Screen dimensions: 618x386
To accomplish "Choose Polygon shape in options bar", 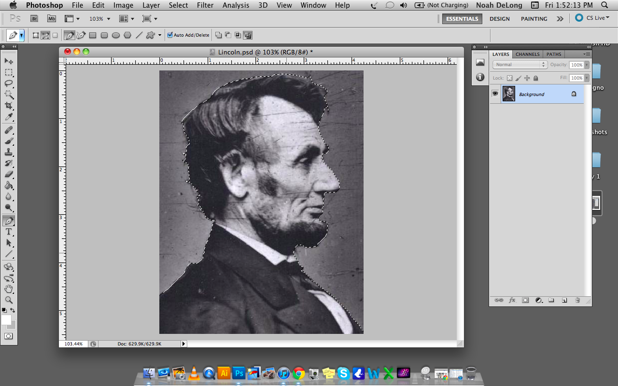I will click(x=127, y=35).
